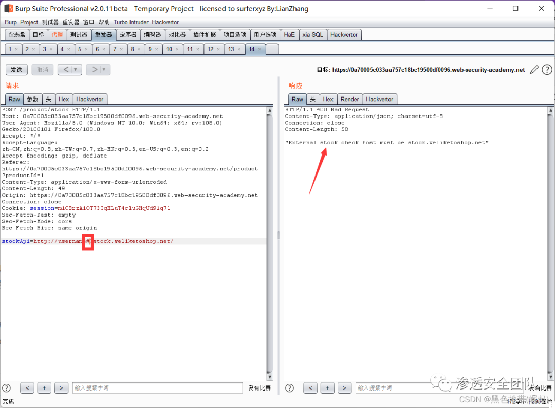Go to next request in history
555x408 pixels.
pyautogui.click(x=94, y=70)
